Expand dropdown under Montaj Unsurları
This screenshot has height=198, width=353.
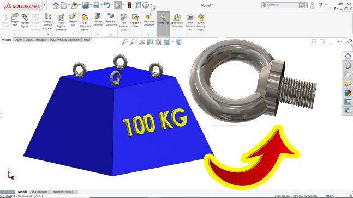pos(98,34)
